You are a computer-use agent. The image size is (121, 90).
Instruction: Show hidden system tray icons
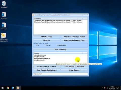102,88
